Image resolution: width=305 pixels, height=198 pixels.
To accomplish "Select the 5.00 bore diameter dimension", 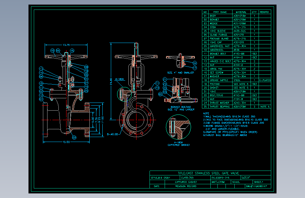I will coord(93,120).
